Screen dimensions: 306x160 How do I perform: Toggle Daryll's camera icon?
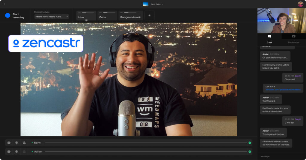(x=9, y=143)
